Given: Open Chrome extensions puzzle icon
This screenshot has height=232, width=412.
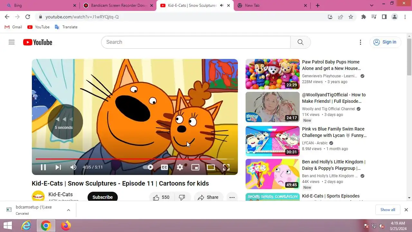Looking at the screenshot, I should tap(364, 17).
